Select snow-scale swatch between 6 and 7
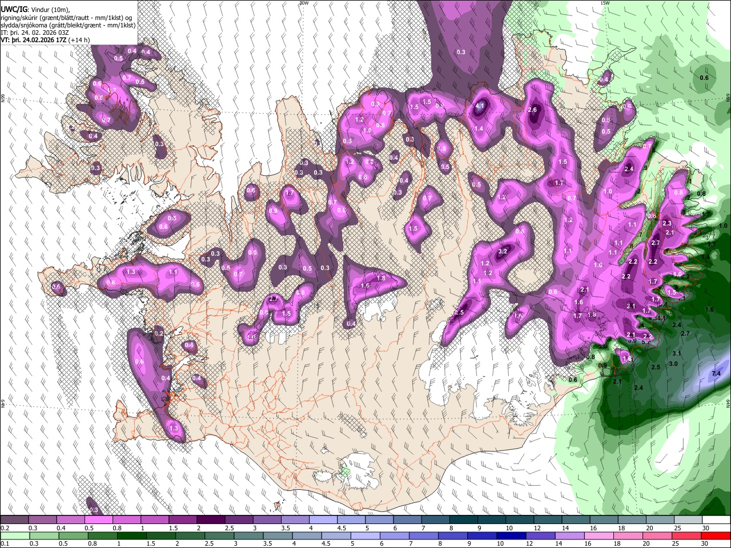 (x=407, y=520)
